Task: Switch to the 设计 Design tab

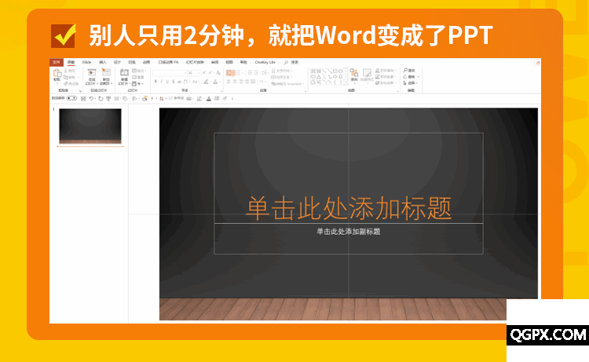Action: pyautogui.click(x=117, y=62)
